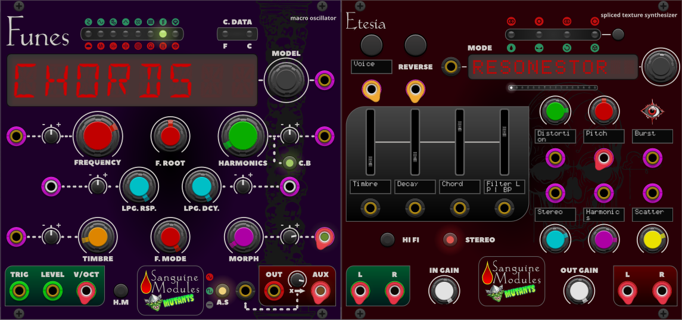682x320 pixels.
Task: Click the Etesia RESONESTOR mode display
Action: (x=553, y=67)
